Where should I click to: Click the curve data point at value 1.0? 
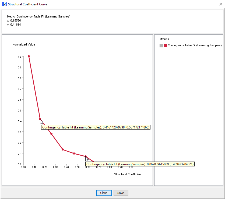tap(29, 56)
